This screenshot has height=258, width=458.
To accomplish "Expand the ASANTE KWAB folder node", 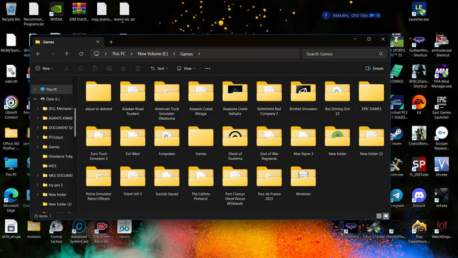I will coord(38,118).
